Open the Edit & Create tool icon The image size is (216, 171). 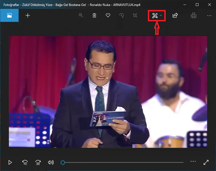(155, 15)
